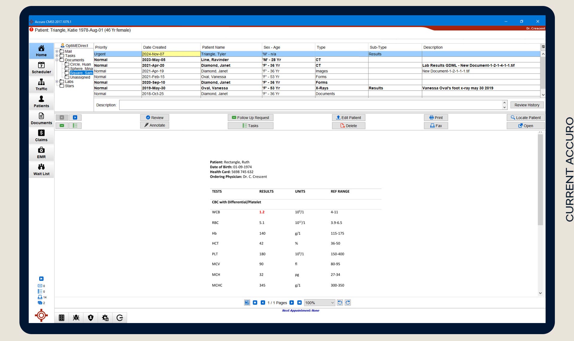Click the red Accuro target logo

[41, 316]
